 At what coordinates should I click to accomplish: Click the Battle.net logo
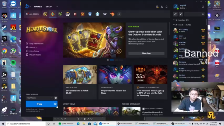tap(27, 6)
